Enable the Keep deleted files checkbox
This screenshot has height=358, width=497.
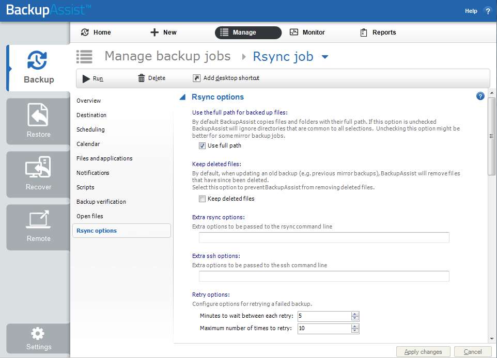202,199
